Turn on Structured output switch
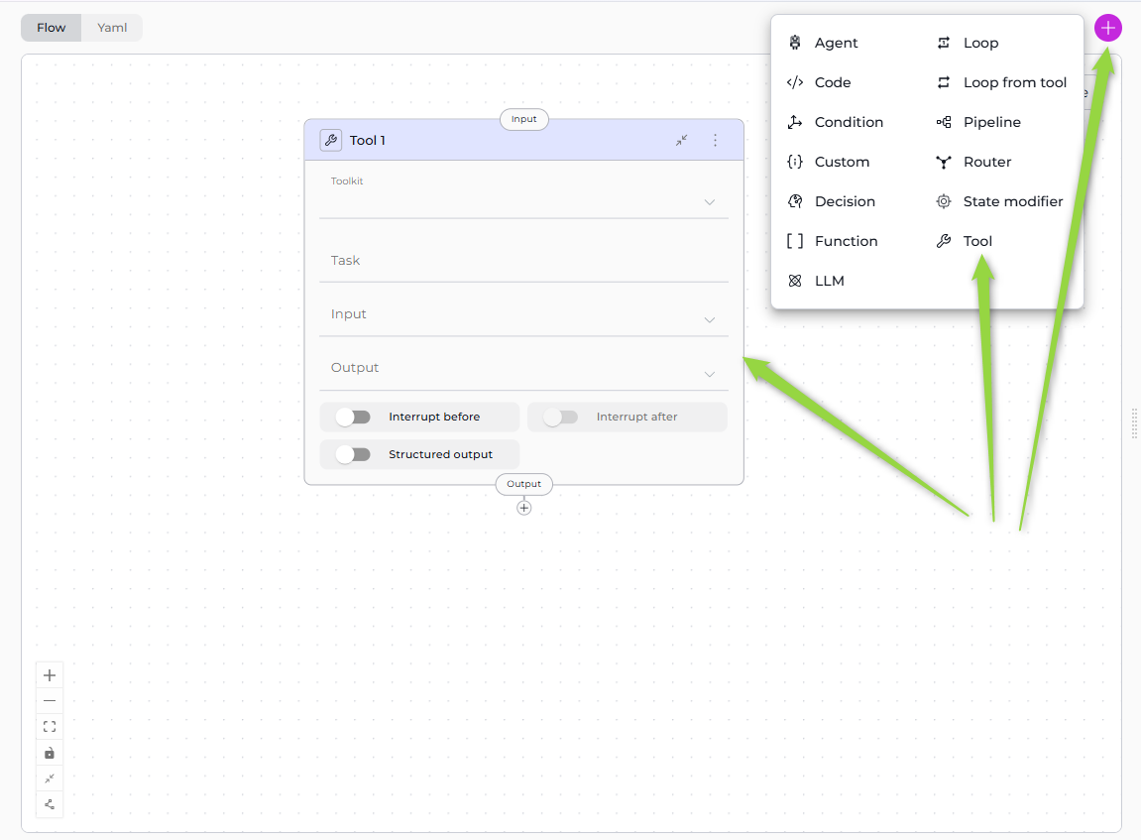The image size is (1141, 840). tap(353, 455)
